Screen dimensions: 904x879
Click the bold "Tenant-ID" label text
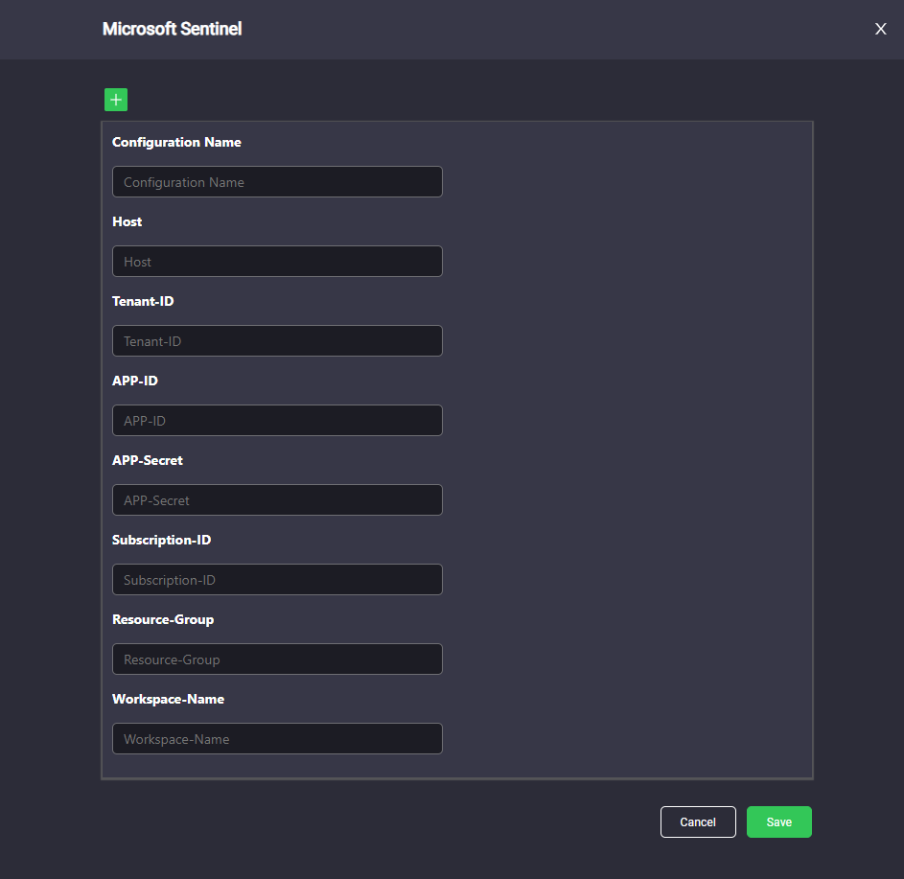tap(143, 301)
